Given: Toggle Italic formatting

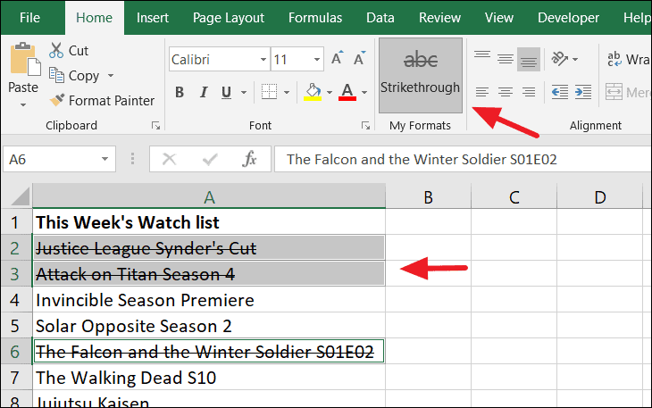Looking at the screenshot, I should pos(204,92).
